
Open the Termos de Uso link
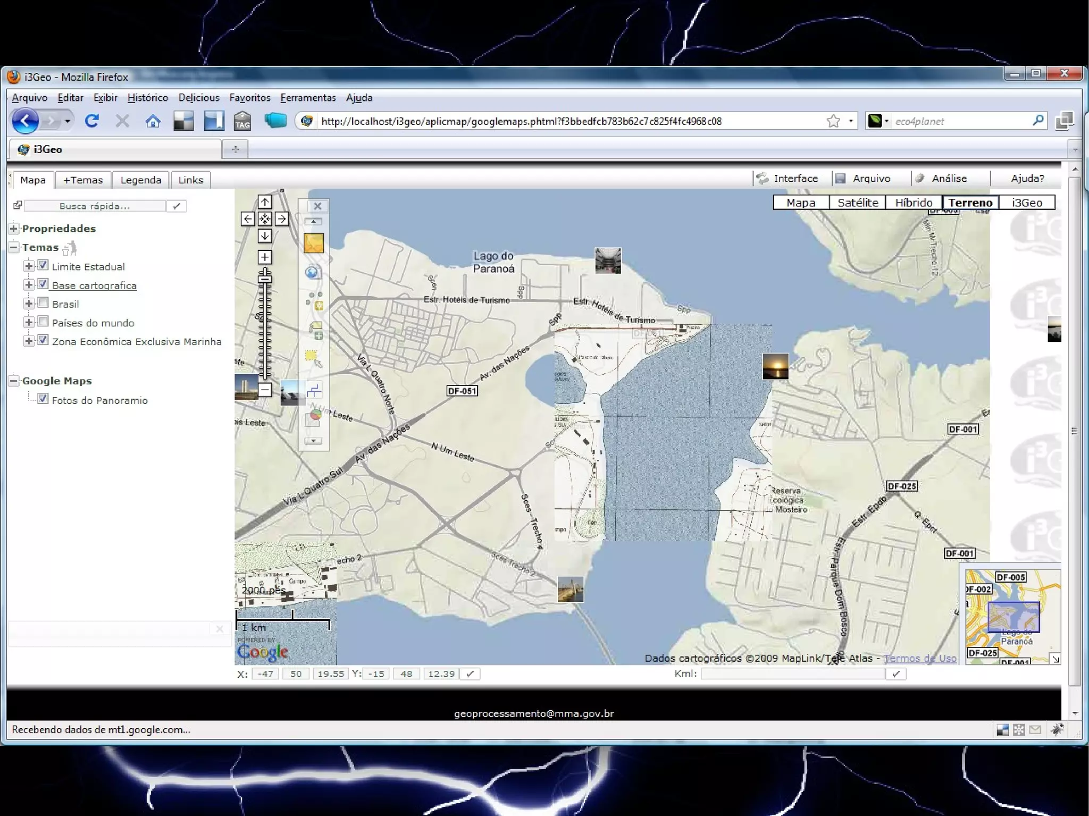coord(919,658)
